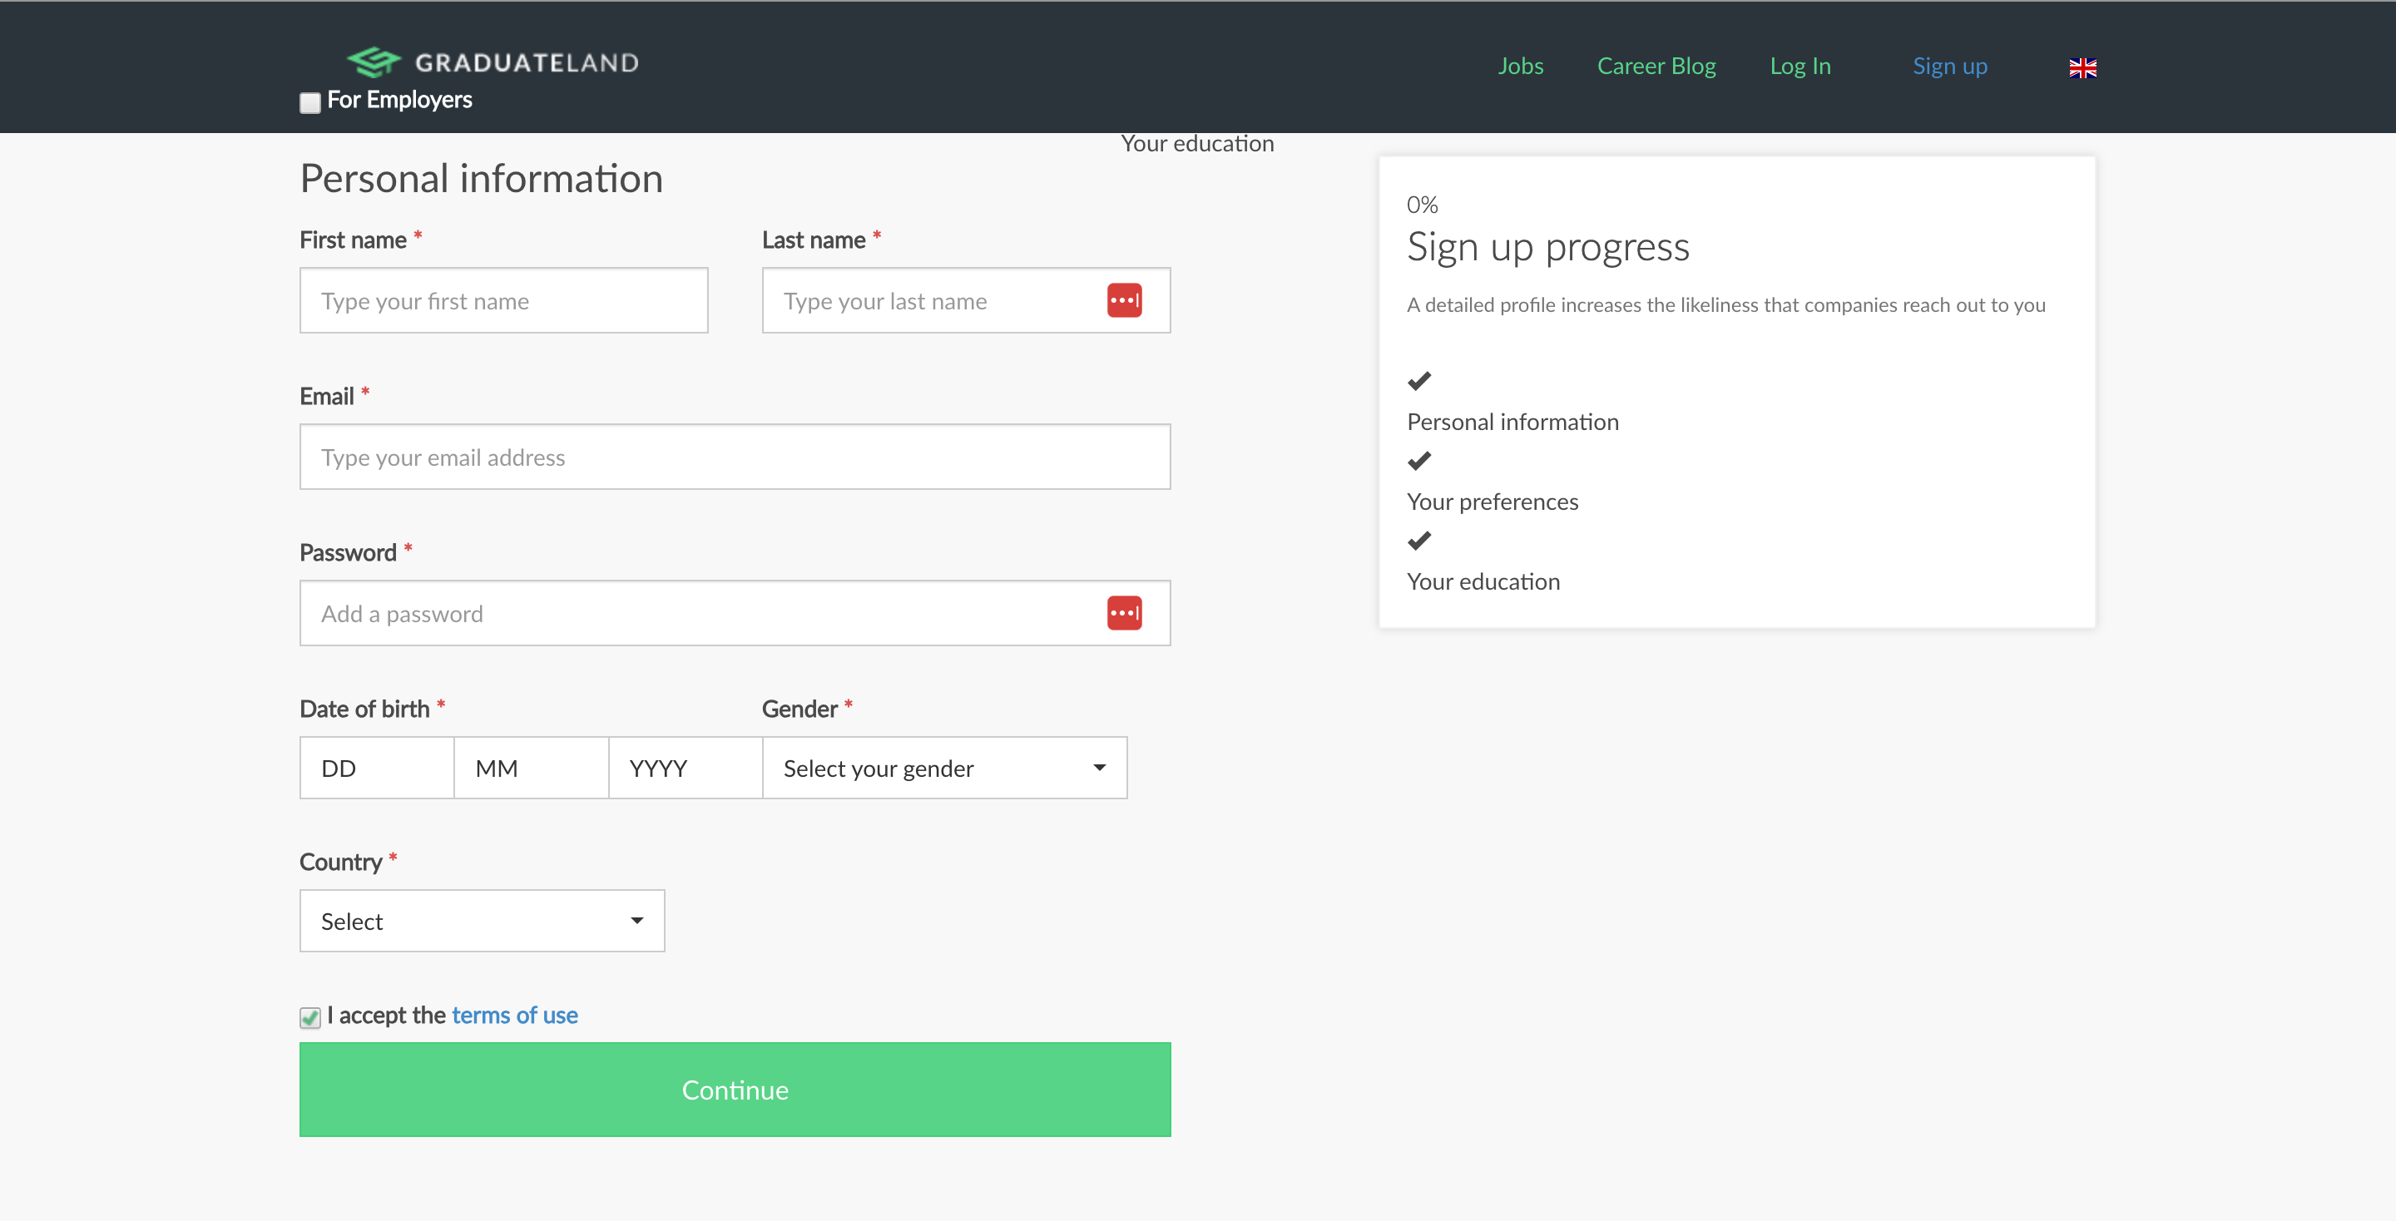Click password manager icon in Password field

click(x=1125, y=613)
